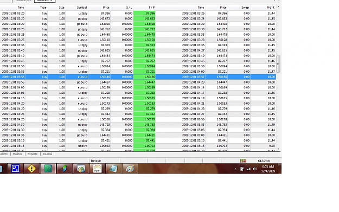Click the open price 1.50084
Viewport: 339px width, 212px height.
pos(105,66)
